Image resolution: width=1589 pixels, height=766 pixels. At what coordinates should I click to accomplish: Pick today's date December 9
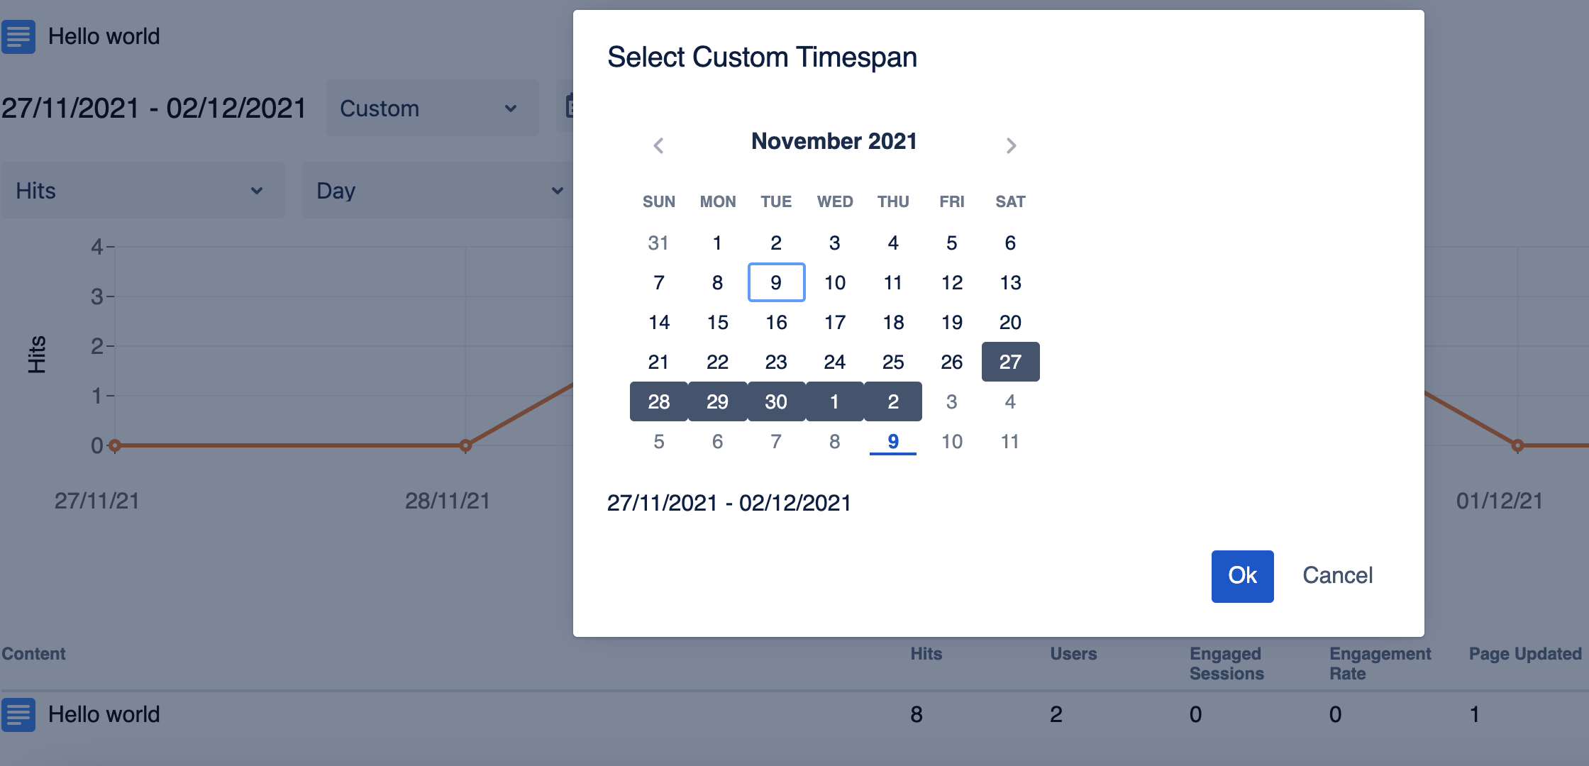pyautogui.click(x=893, y=441)
